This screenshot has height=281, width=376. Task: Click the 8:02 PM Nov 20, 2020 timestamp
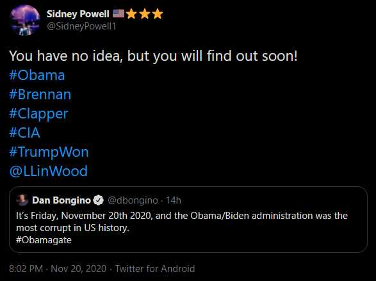coord(58,269)
